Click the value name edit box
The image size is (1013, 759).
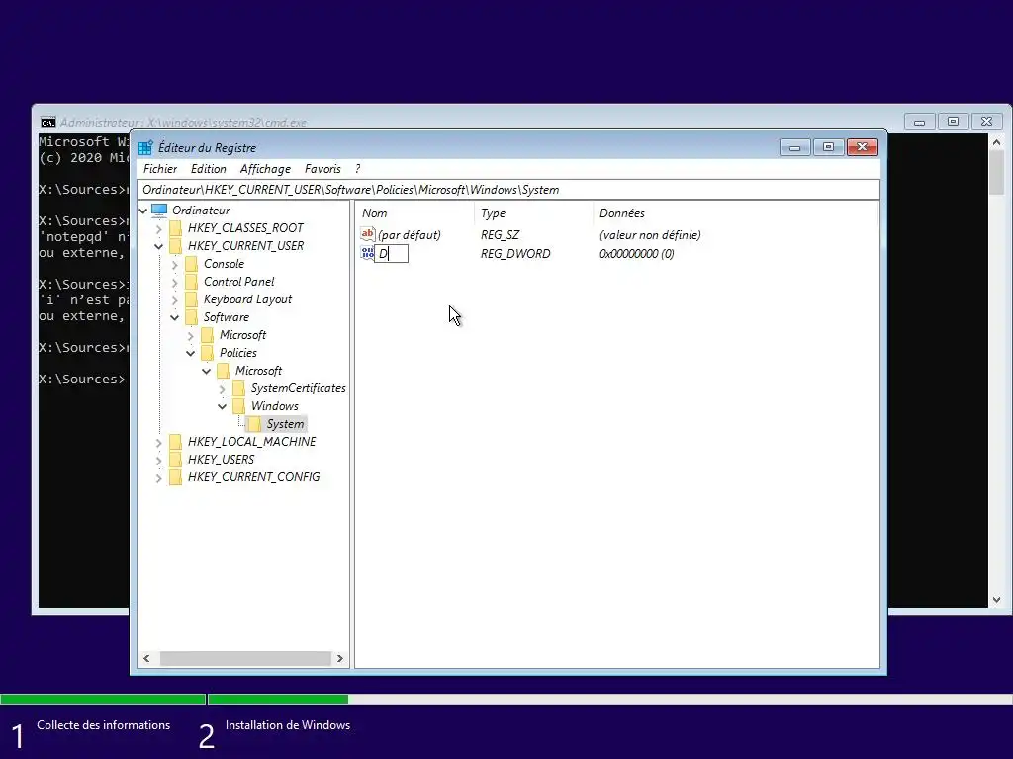click(x=392, y=254)
